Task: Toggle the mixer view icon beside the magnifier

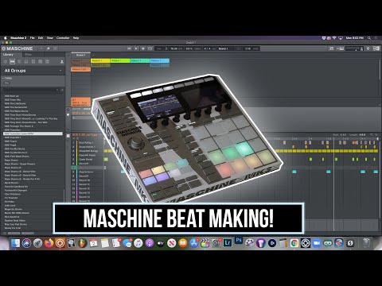Action: [x=55, y=48]
